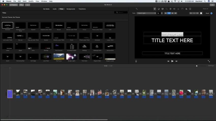Switch to the Audio tab
This screenshot has height=121, width=216.
coord(55,9)
